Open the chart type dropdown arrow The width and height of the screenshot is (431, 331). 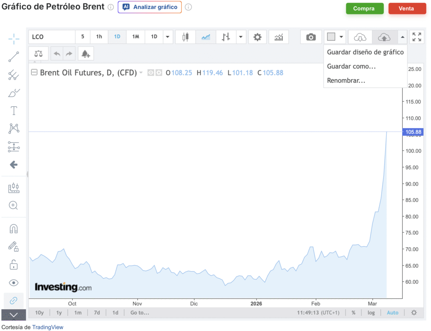click(240, 37)
